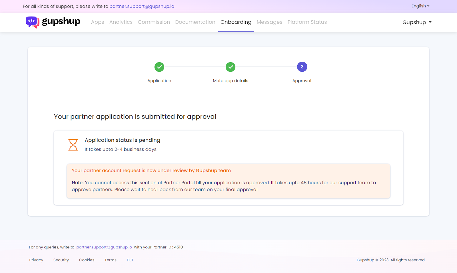
Task: Click the orange hourglass pending icon
Action: coord(73,145)
